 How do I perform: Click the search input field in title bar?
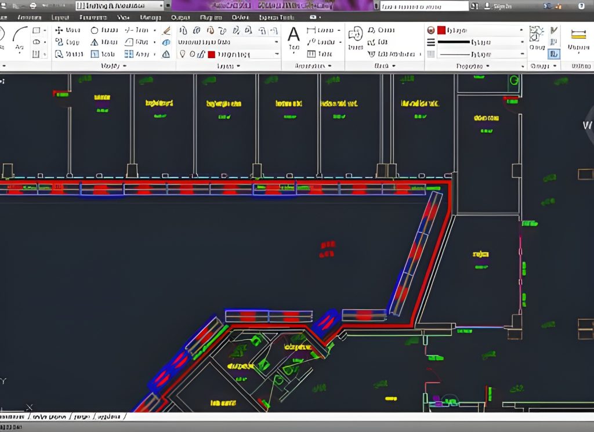pos(424,6)
